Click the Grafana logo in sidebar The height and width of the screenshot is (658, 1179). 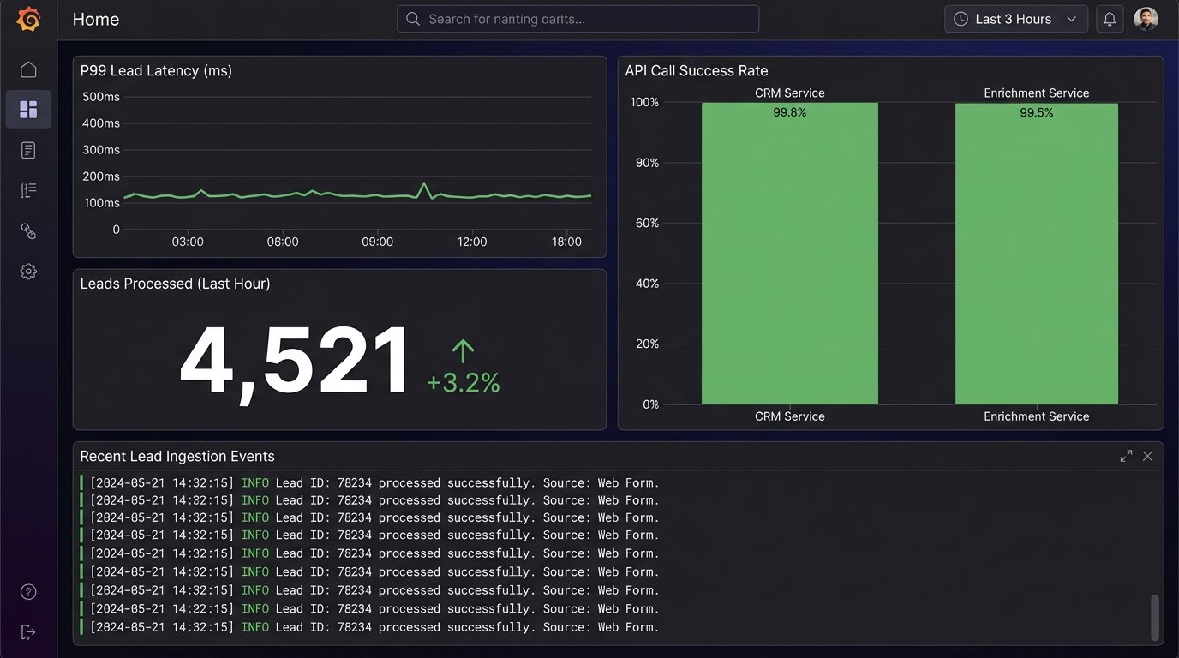pyautogui.click(x=28, y=19)
